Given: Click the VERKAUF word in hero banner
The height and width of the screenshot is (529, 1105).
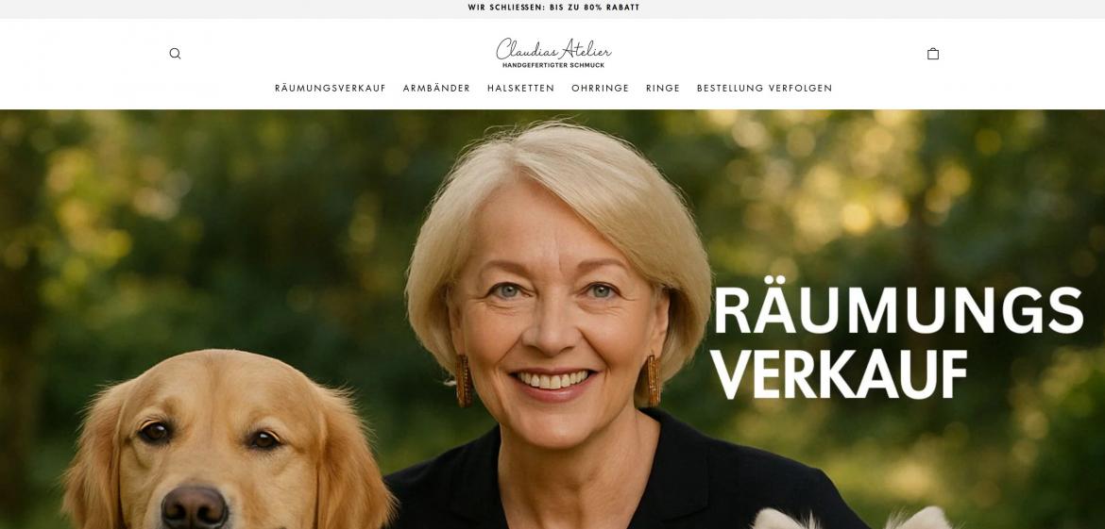Looking at the screenshot, I should pyautogui.click(x=839, y=372).
